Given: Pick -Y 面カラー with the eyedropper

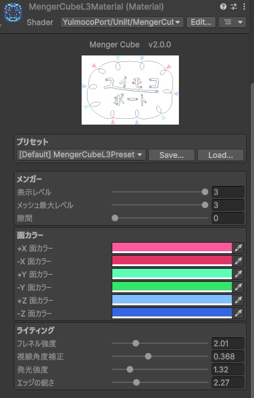Looking at the screenshot, I should tap(238, 287).
